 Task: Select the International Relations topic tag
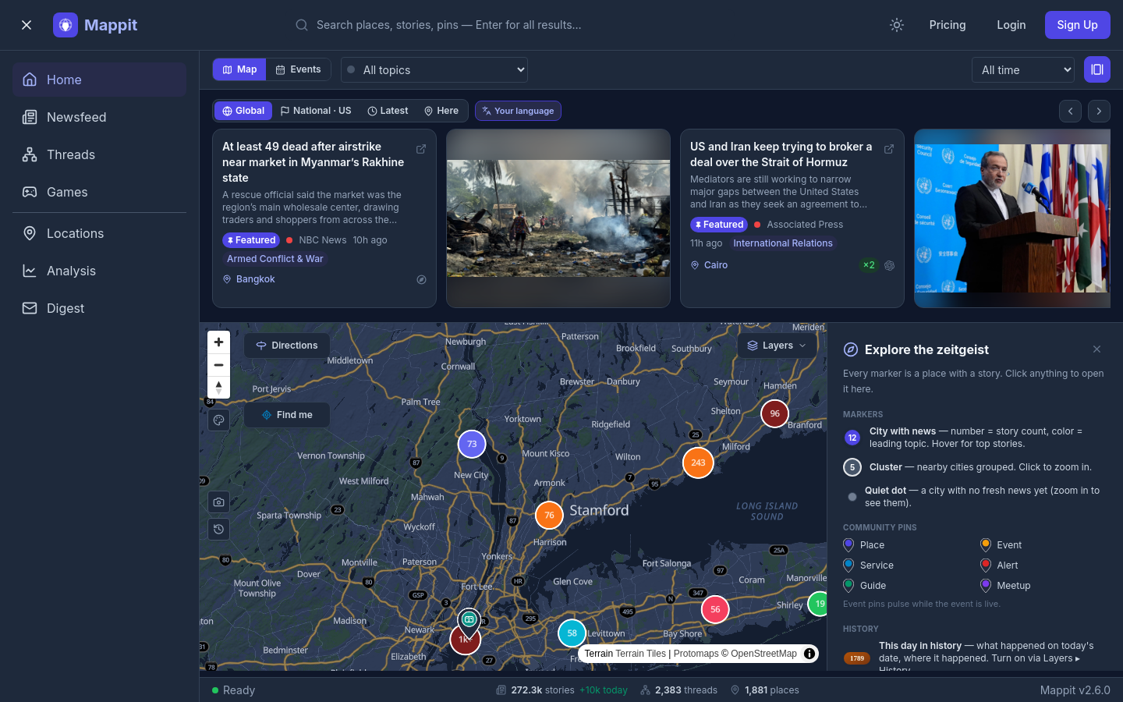click(783, 243)
